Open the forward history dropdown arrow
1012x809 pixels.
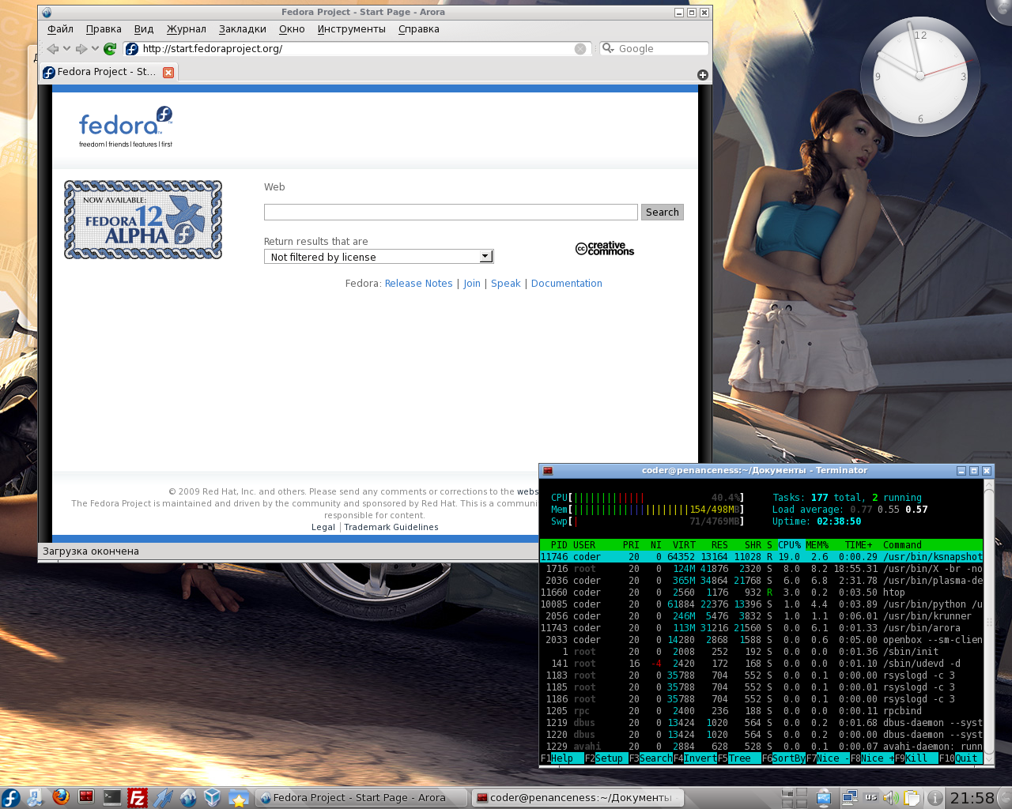point(95,49)
